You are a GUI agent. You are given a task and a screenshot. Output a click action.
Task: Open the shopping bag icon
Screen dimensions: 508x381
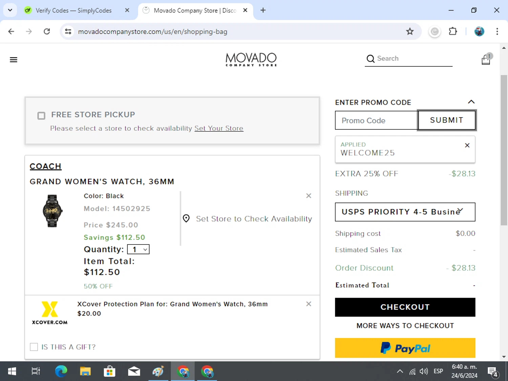[x=486, y=60]
